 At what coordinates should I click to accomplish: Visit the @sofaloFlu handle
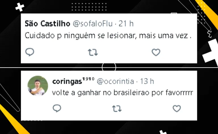click(93, 24)
